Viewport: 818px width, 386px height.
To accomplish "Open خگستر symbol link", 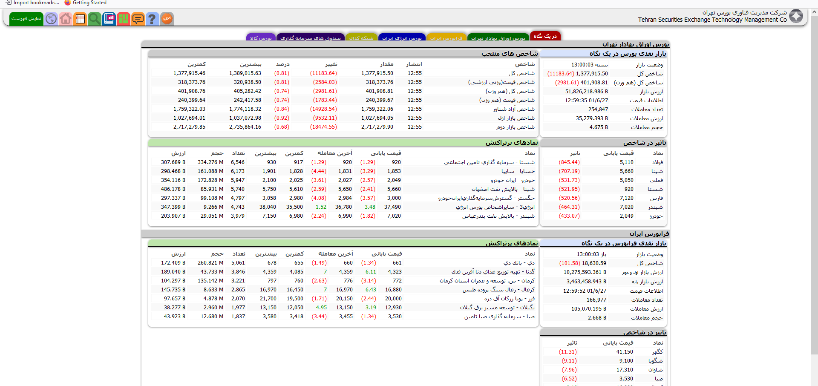I will coord(486,198).
